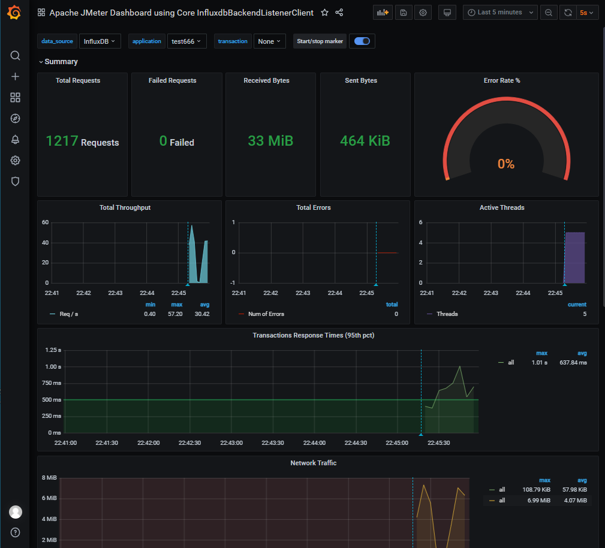
Task: Open the search dashboards magnifier icon
Action: click(x=15, y=56)
